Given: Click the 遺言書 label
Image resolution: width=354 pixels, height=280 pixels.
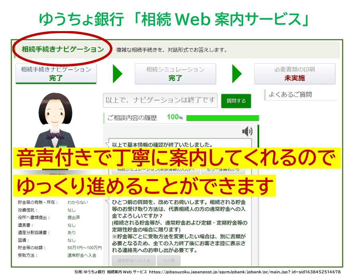Looking at the screenshot, I should point(26,225).
